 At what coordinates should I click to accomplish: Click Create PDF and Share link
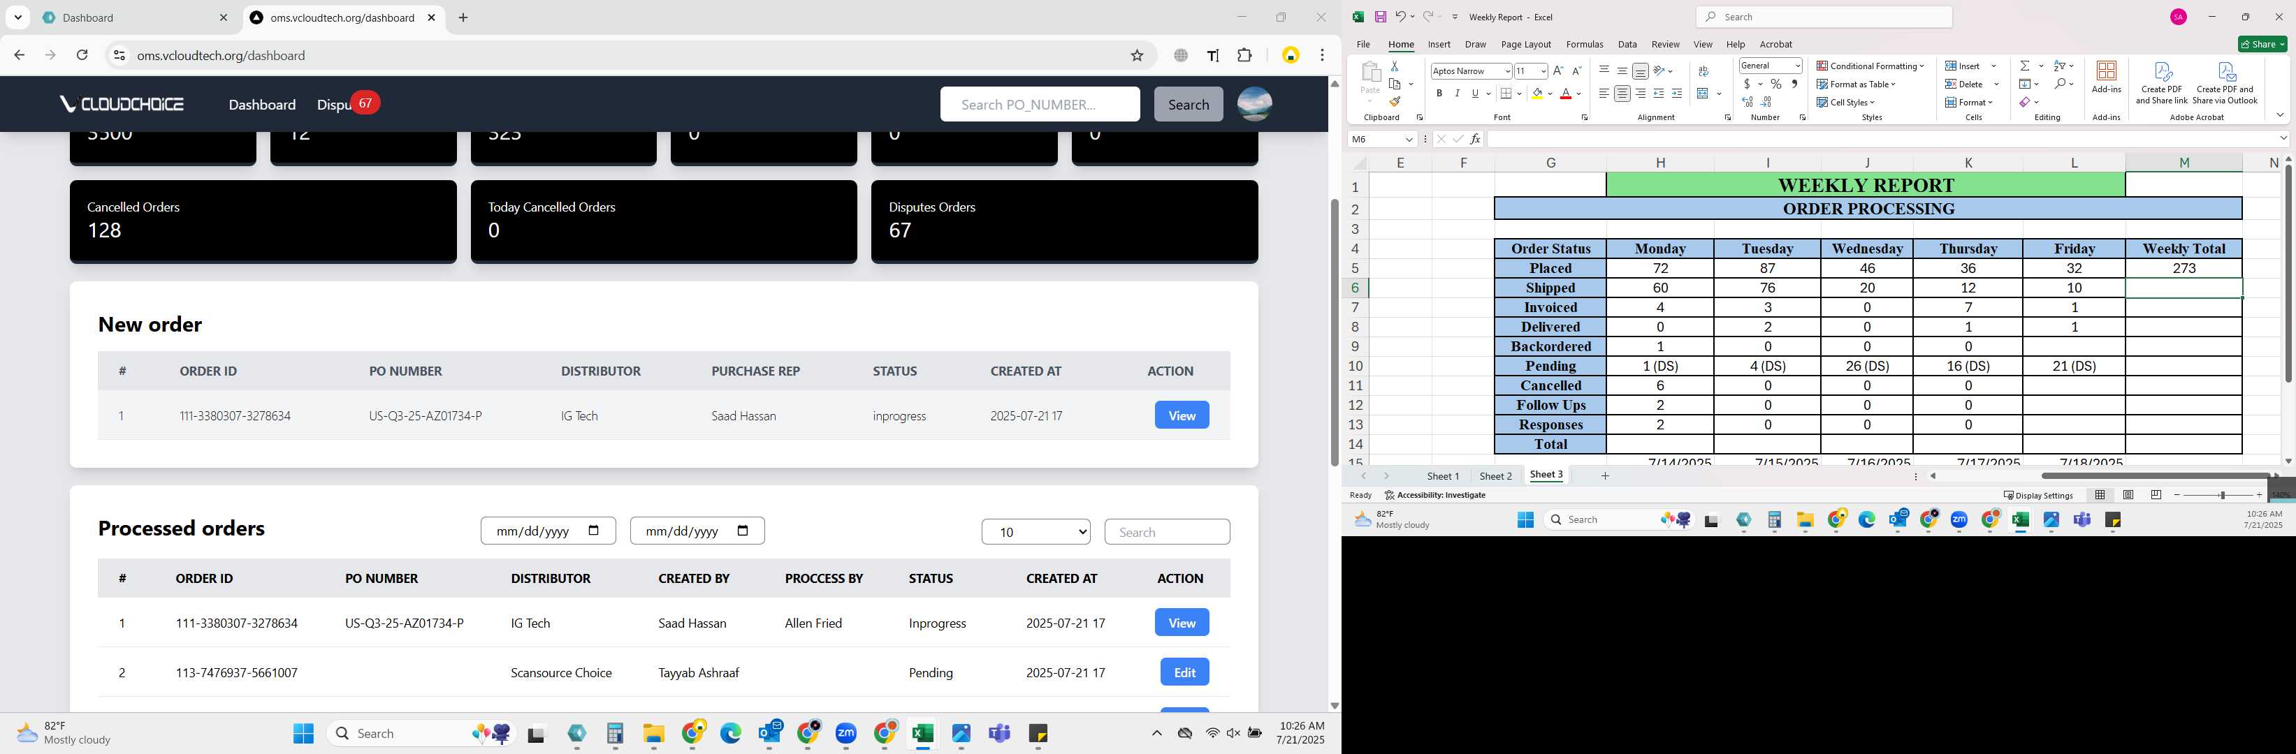pyautogui.click(x=2161, y=83)
